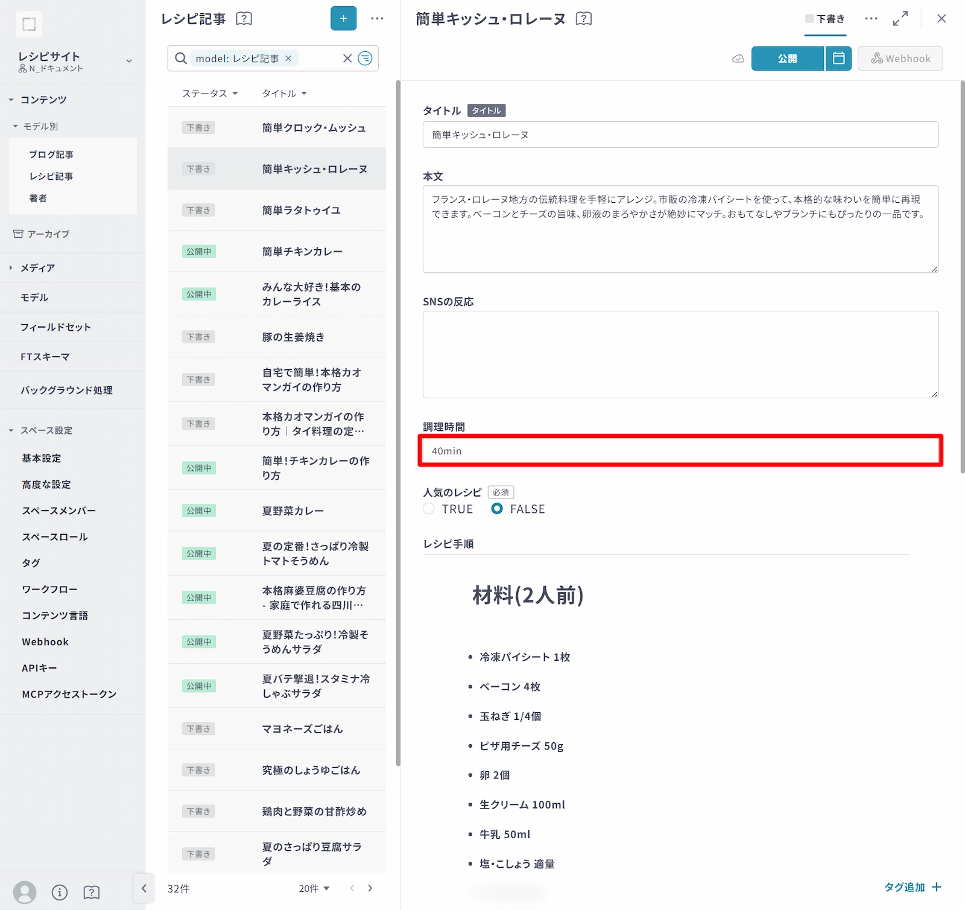Viewport: 965px width, 910px height.
Task: Open the ステータス column sort dropdown
Action: [x=210, y=94]
